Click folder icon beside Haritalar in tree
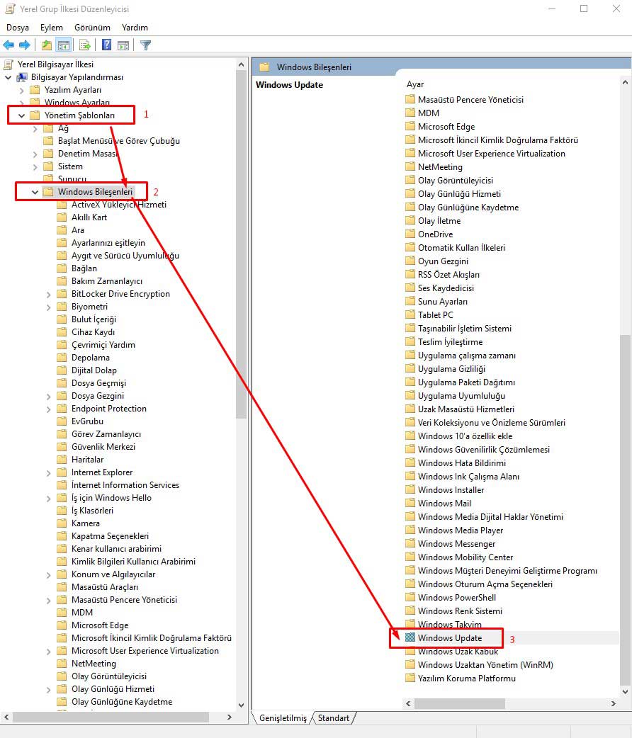This screenshot has height=738, width=632. (62, 460)
